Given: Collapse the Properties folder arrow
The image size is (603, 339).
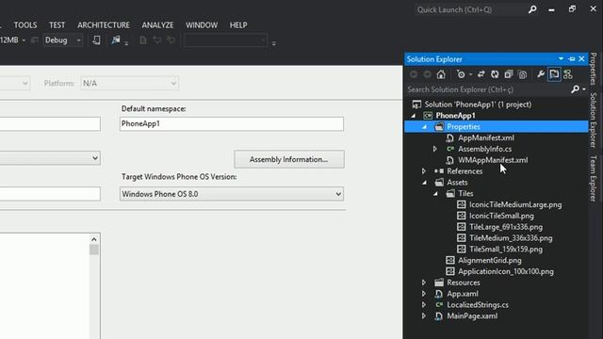Looking at the screenshot, I should point(424,126).
